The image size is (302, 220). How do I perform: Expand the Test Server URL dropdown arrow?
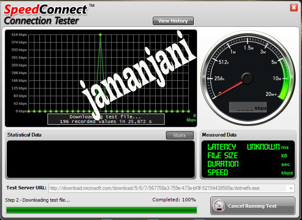tap(291, 188)
